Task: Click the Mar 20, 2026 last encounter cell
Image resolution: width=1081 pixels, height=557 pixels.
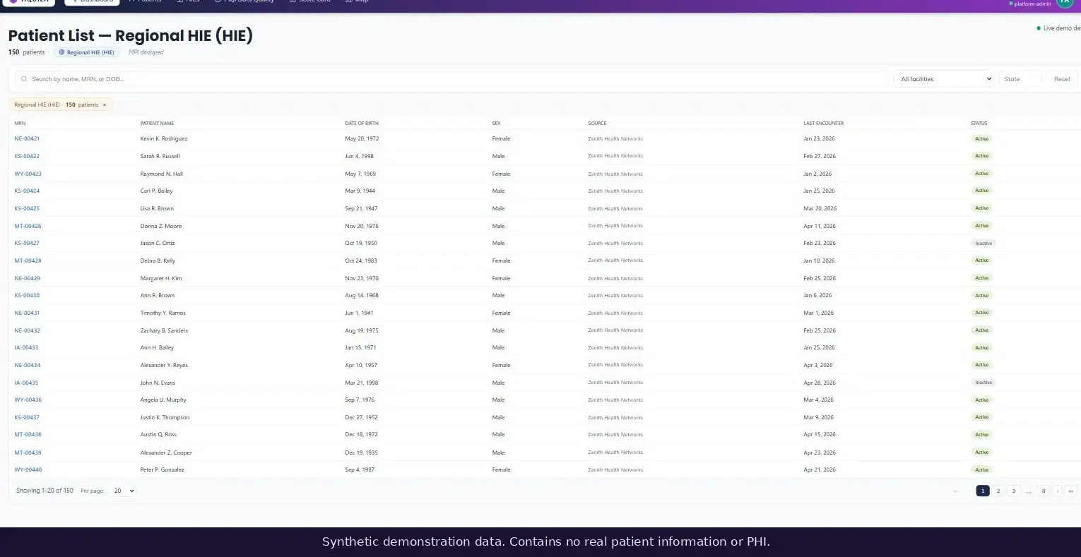Action: click(820, 208)
